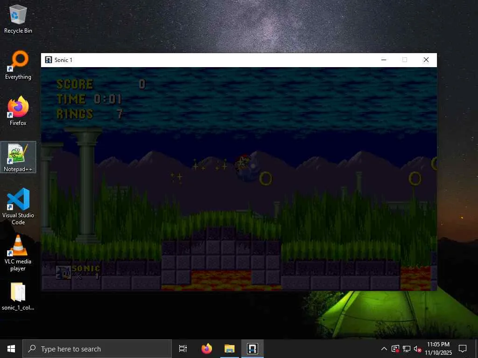Click the Type here to search box
478x358 pixels.
[97, 349]
